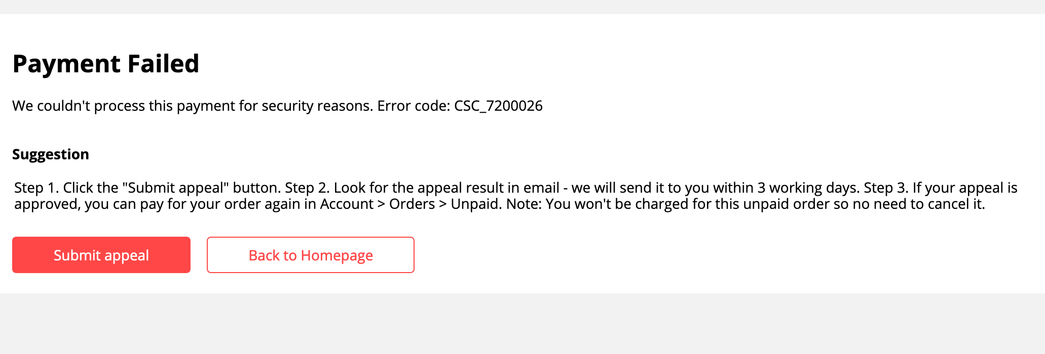Click the Step 1 instruction text
Image resolution: width=1045 pixels, height=354 pixels.
coord(147,188)
